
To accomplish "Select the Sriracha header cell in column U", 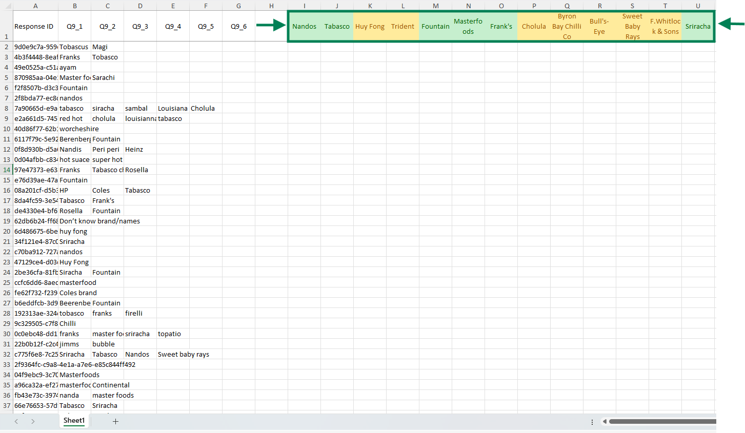I will pos(698,26).
